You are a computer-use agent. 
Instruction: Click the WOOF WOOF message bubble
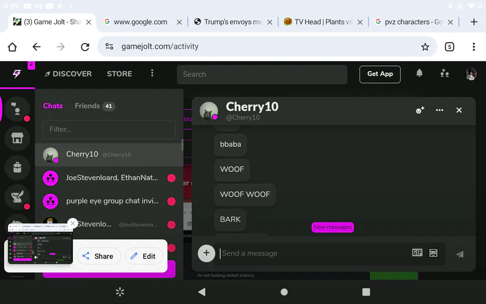pos(245,194)
